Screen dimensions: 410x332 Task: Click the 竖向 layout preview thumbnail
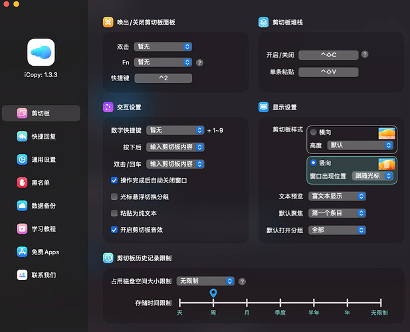(x=387, y=164)
